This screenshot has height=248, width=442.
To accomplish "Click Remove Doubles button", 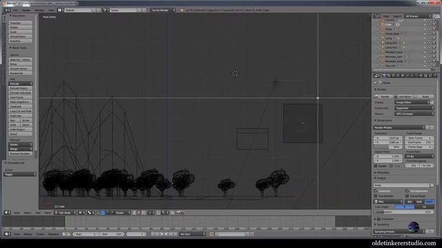I will [x=20, y=154].
